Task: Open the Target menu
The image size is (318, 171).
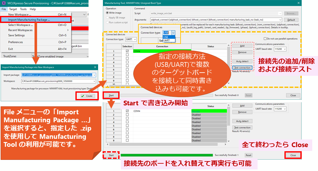Action: (13, 9)
